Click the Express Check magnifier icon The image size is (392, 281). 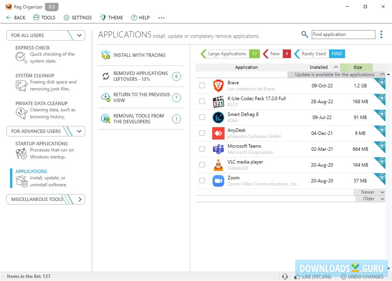[21, 58]
